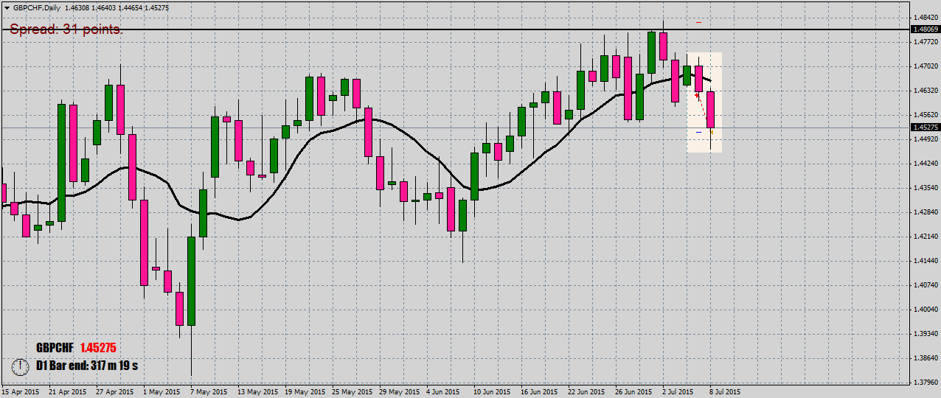The image size is (941, 398).
Task: Click the 'D1 Bar end: 317 m 19 s' timer
Action: point(87,366)
